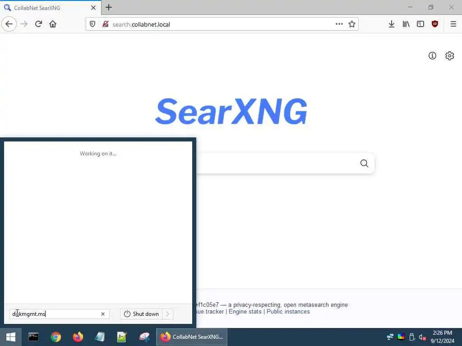This screenshot has width=462, height=346.
Task: Open the Library bookmarks icon
Action: coord(406,24)
